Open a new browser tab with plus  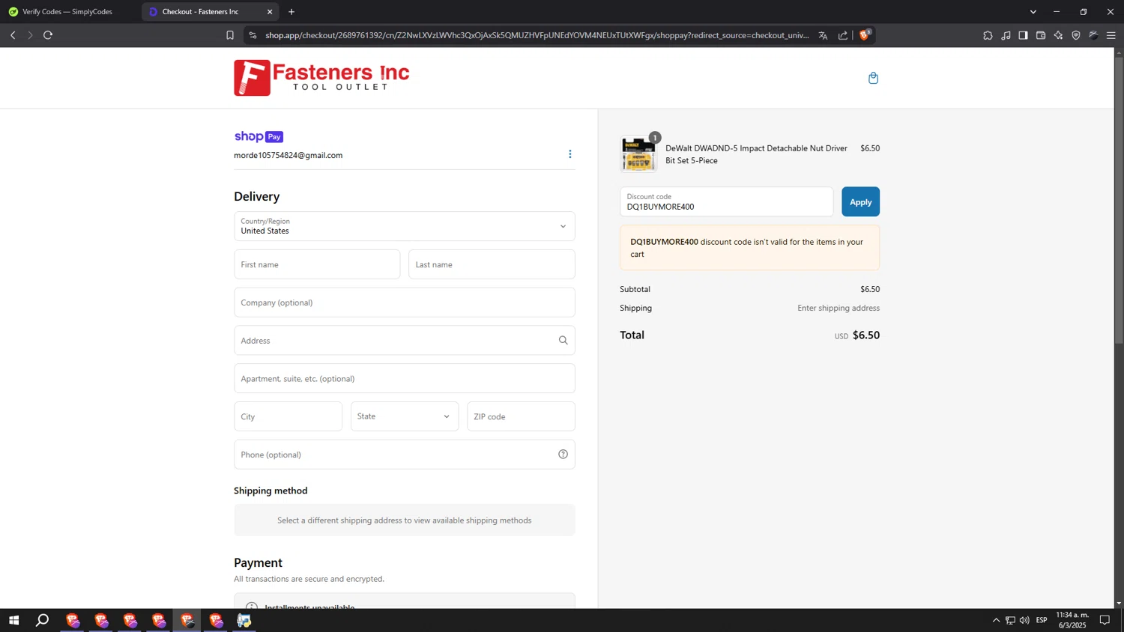[291, 12]
